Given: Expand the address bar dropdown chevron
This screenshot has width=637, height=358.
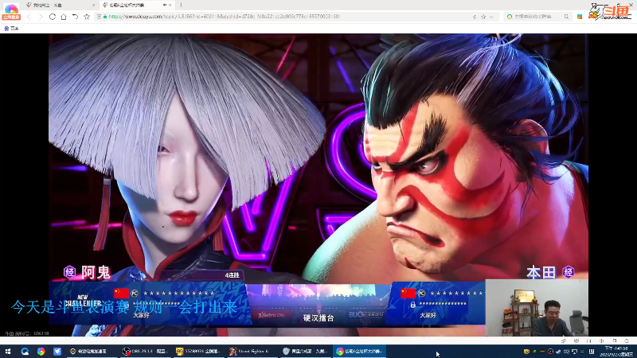Looking at the screenshot, I should [x=491, y=17].
